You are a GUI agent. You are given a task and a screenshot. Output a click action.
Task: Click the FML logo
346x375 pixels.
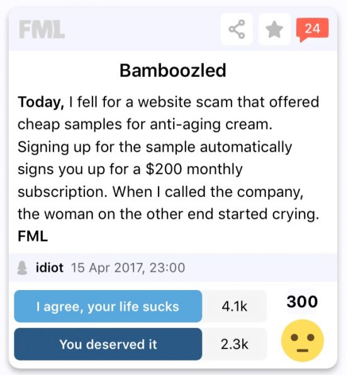[x=42, y=29]
